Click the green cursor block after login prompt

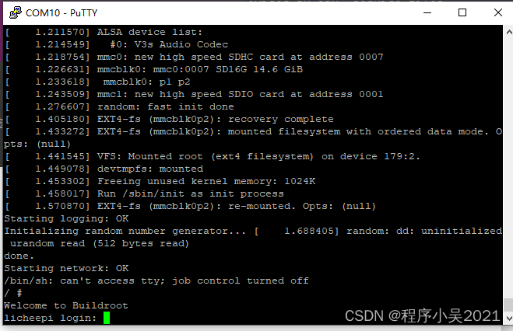[107, 318]
